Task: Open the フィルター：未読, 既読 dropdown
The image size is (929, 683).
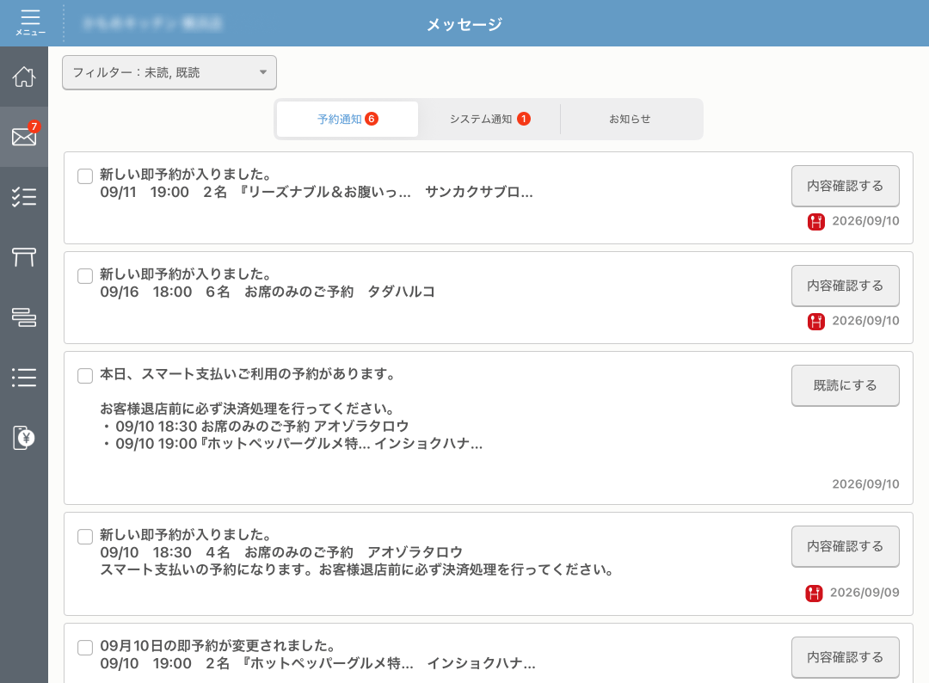Action: [x=169, y=72]
